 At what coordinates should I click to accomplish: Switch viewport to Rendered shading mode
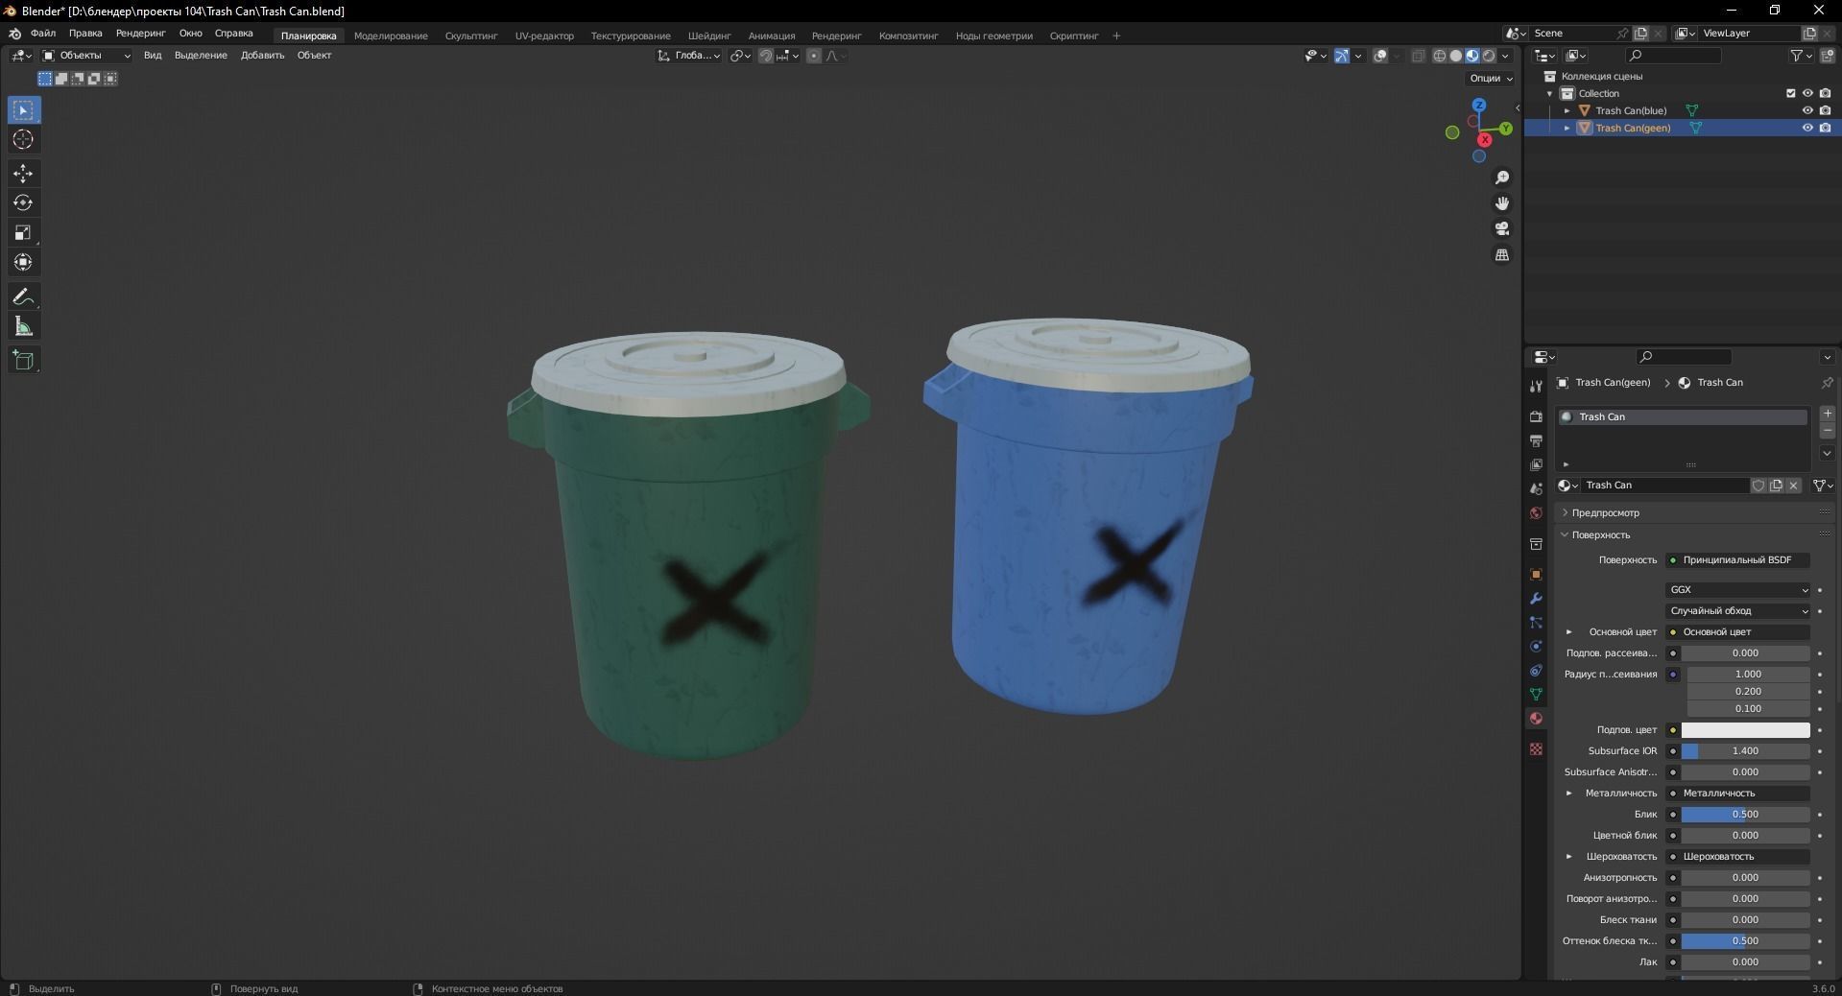(1488, 56)
